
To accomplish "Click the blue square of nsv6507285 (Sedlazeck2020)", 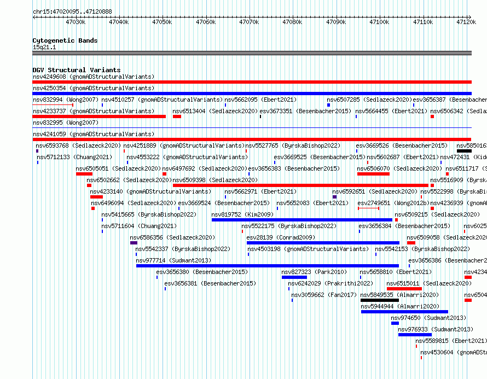I will point(329,105).
